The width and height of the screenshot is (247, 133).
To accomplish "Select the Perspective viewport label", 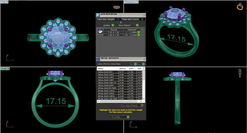I will coord(130,2).
